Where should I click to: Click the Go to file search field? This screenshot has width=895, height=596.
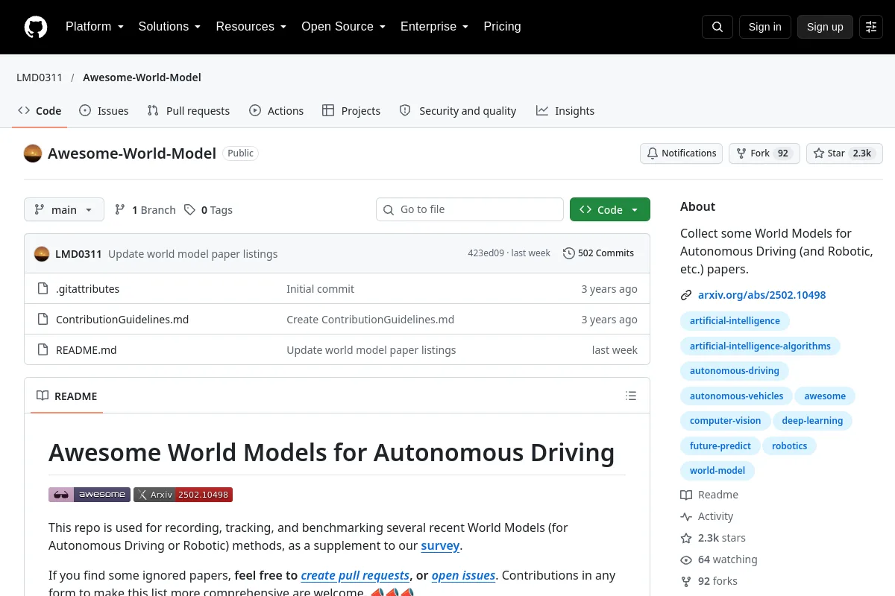470,209
